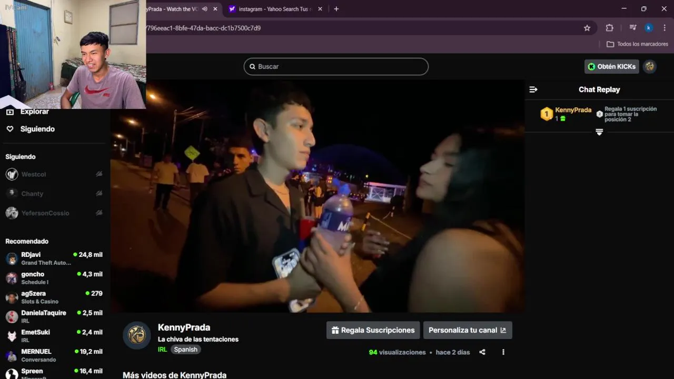Open recommended channel MERNUEL
The width and height of the screenshot is (674, 379).
(54, 355)
